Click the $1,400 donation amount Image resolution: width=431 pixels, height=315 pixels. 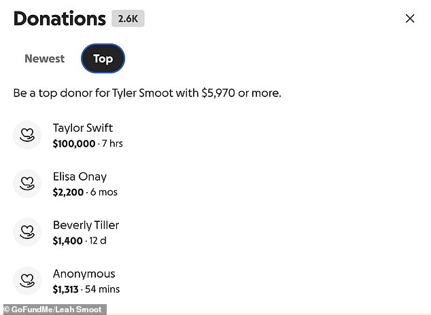point(67,241)
